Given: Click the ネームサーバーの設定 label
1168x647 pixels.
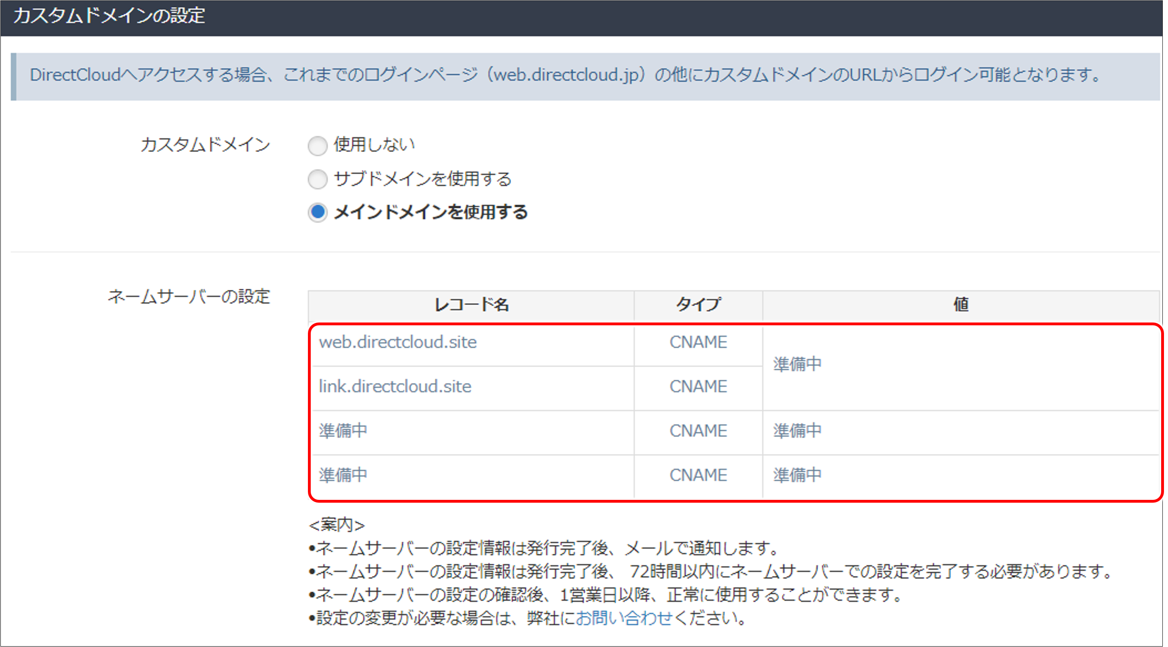Looking at the screenshot, I should [189, 297].
